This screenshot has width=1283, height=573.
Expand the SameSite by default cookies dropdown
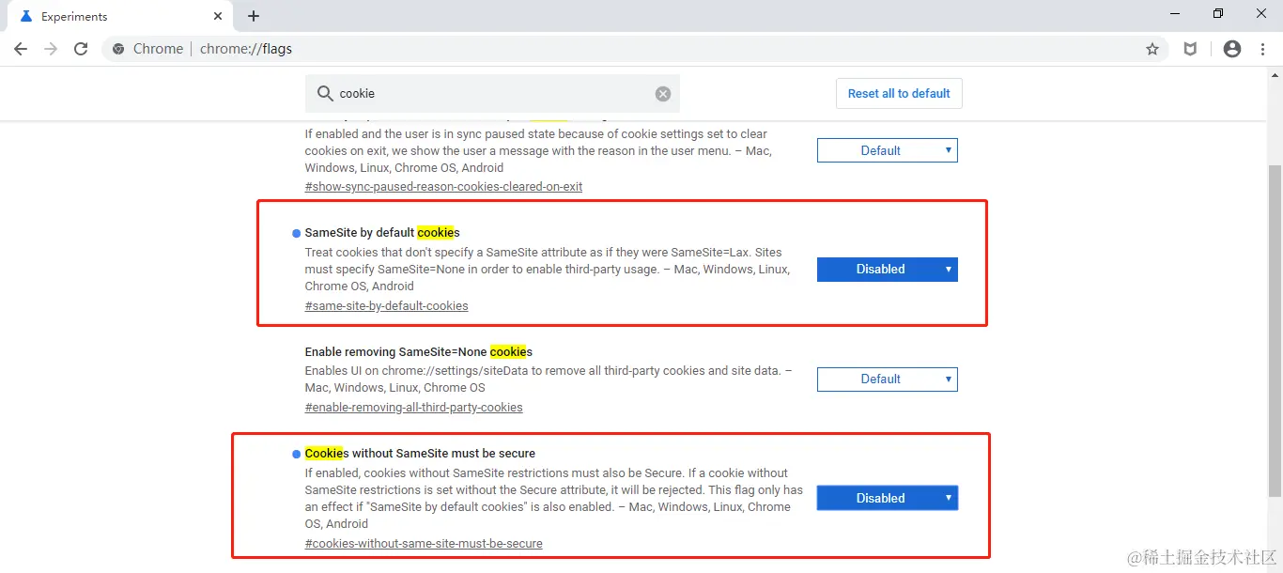[887, 270]
